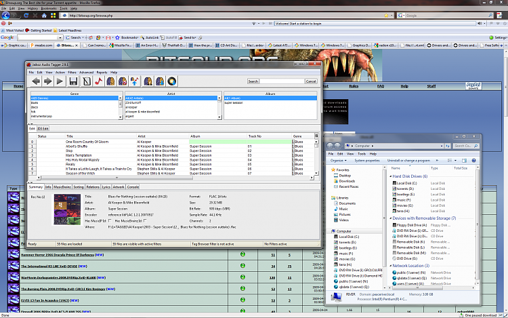Click Uninstall or change a program
The image size is (508, 318).
[x=408, y=161]
